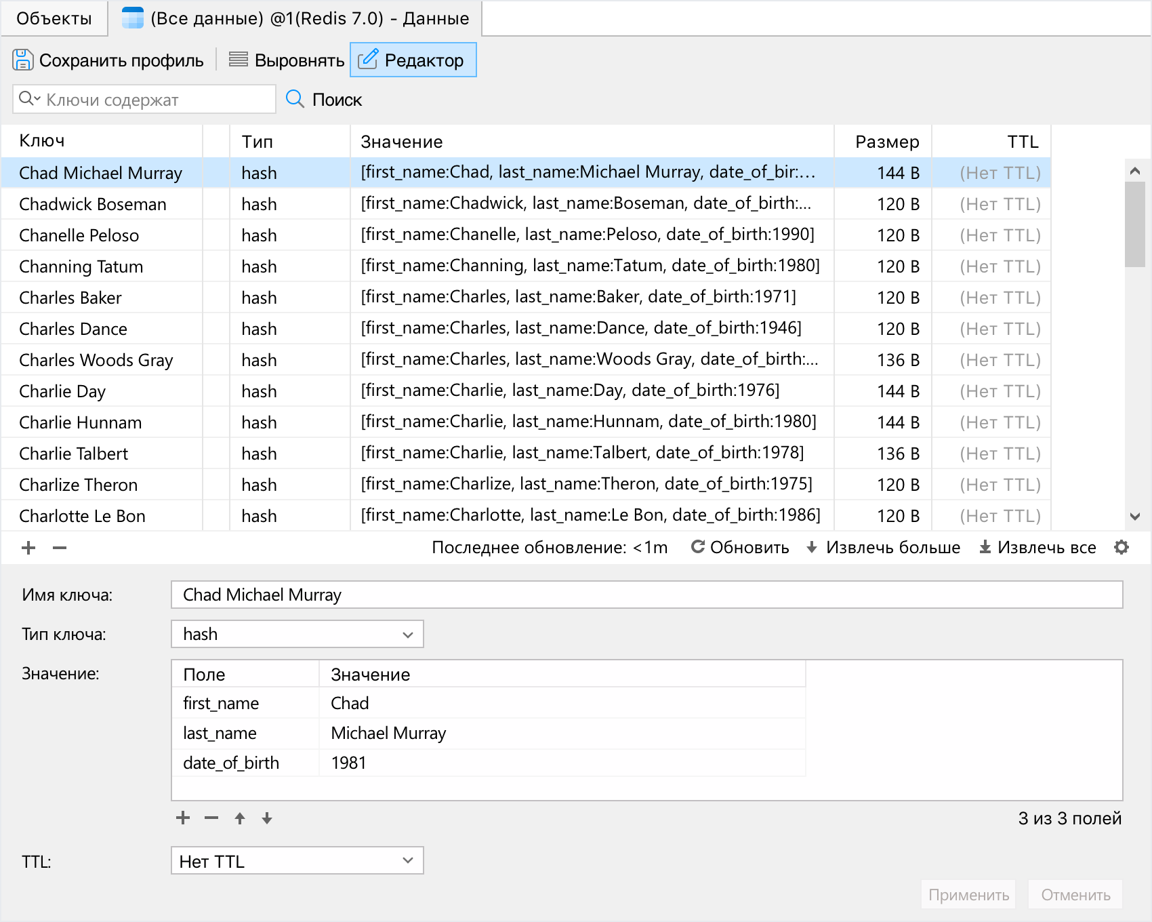Switch to the Объекты tab
The width and height of the screenshot is (1152, 922).
pos(54,18)
